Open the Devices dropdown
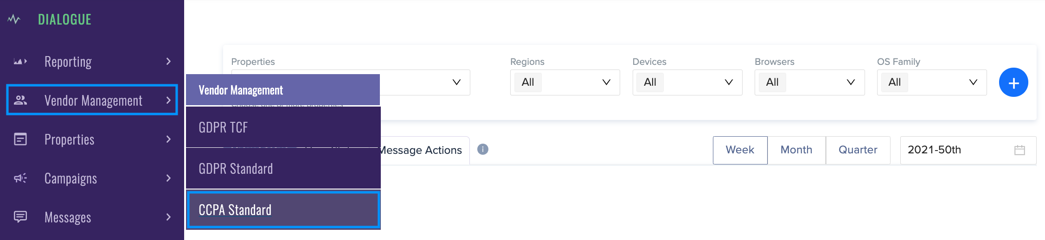The height and width of the screenshot is (240, 1045). (687, 82)
